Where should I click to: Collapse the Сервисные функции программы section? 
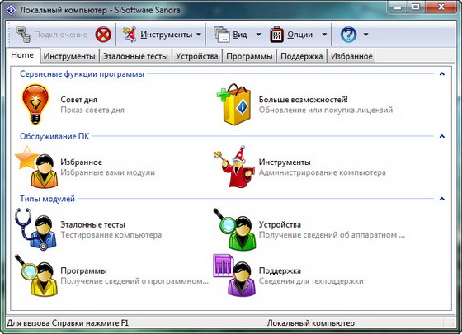[441, 73]
